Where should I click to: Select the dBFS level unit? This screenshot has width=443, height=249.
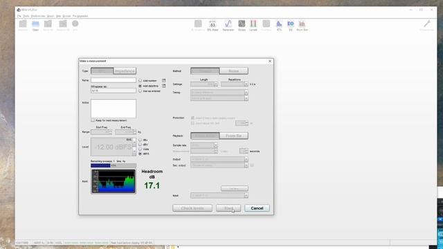(x=140, y=154)
